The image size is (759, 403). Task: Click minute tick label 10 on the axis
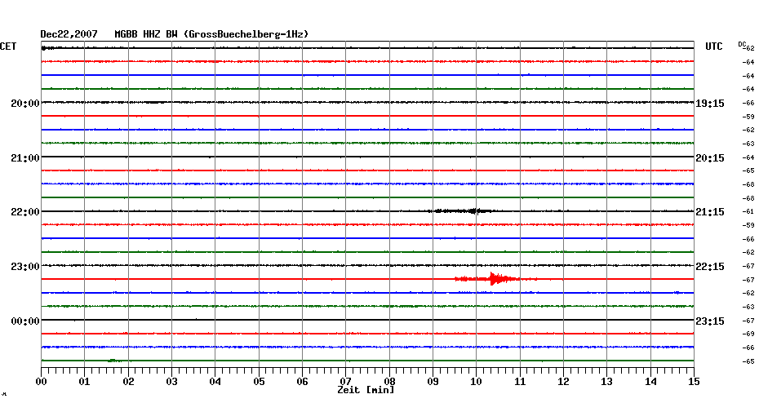(x=477, y=382)
